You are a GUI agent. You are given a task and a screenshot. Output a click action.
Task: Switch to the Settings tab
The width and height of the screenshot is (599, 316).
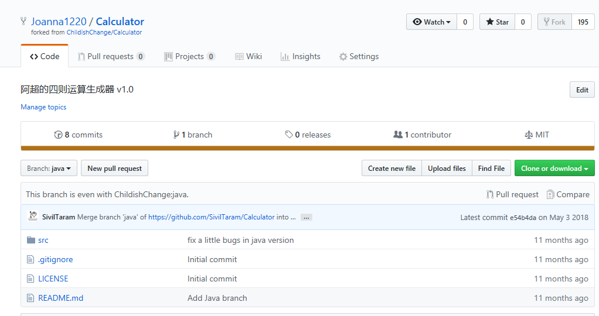click(x=359, y=57)
